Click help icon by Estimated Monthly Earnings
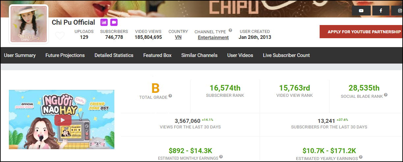This screenshot has height=162, width=403. click(x=221, y=157)
